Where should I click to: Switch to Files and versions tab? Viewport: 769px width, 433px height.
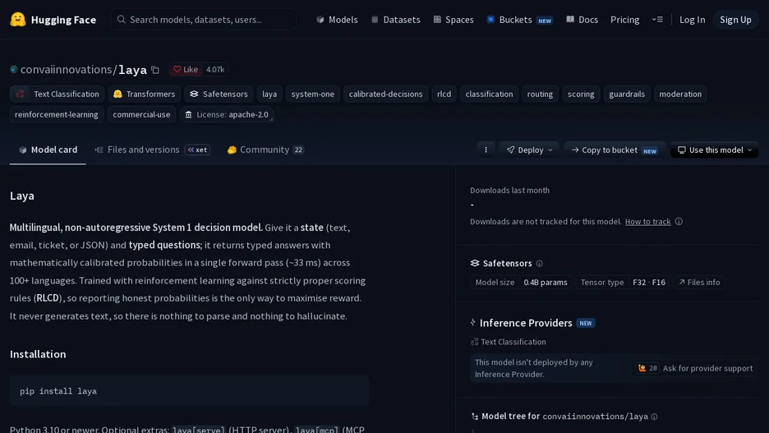point(152,150)
